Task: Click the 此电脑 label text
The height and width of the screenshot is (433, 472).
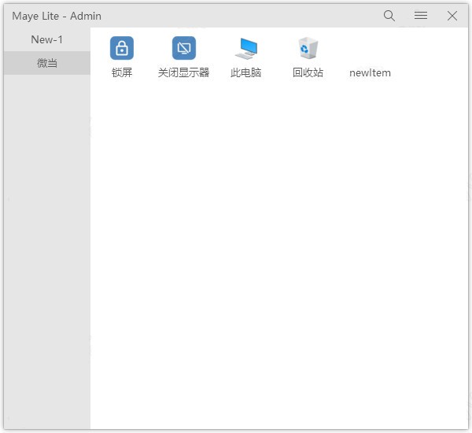Action: pyautogui.click(x=246, y=72)
